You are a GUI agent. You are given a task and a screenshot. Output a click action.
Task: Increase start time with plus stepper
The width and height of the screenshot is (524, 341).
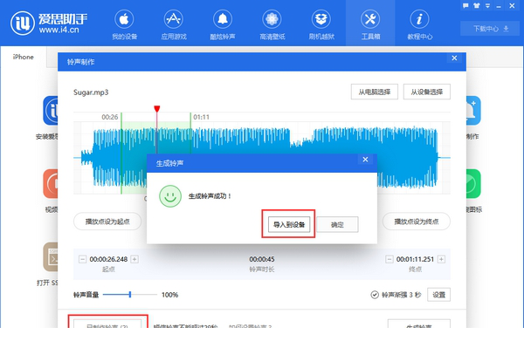134,259
